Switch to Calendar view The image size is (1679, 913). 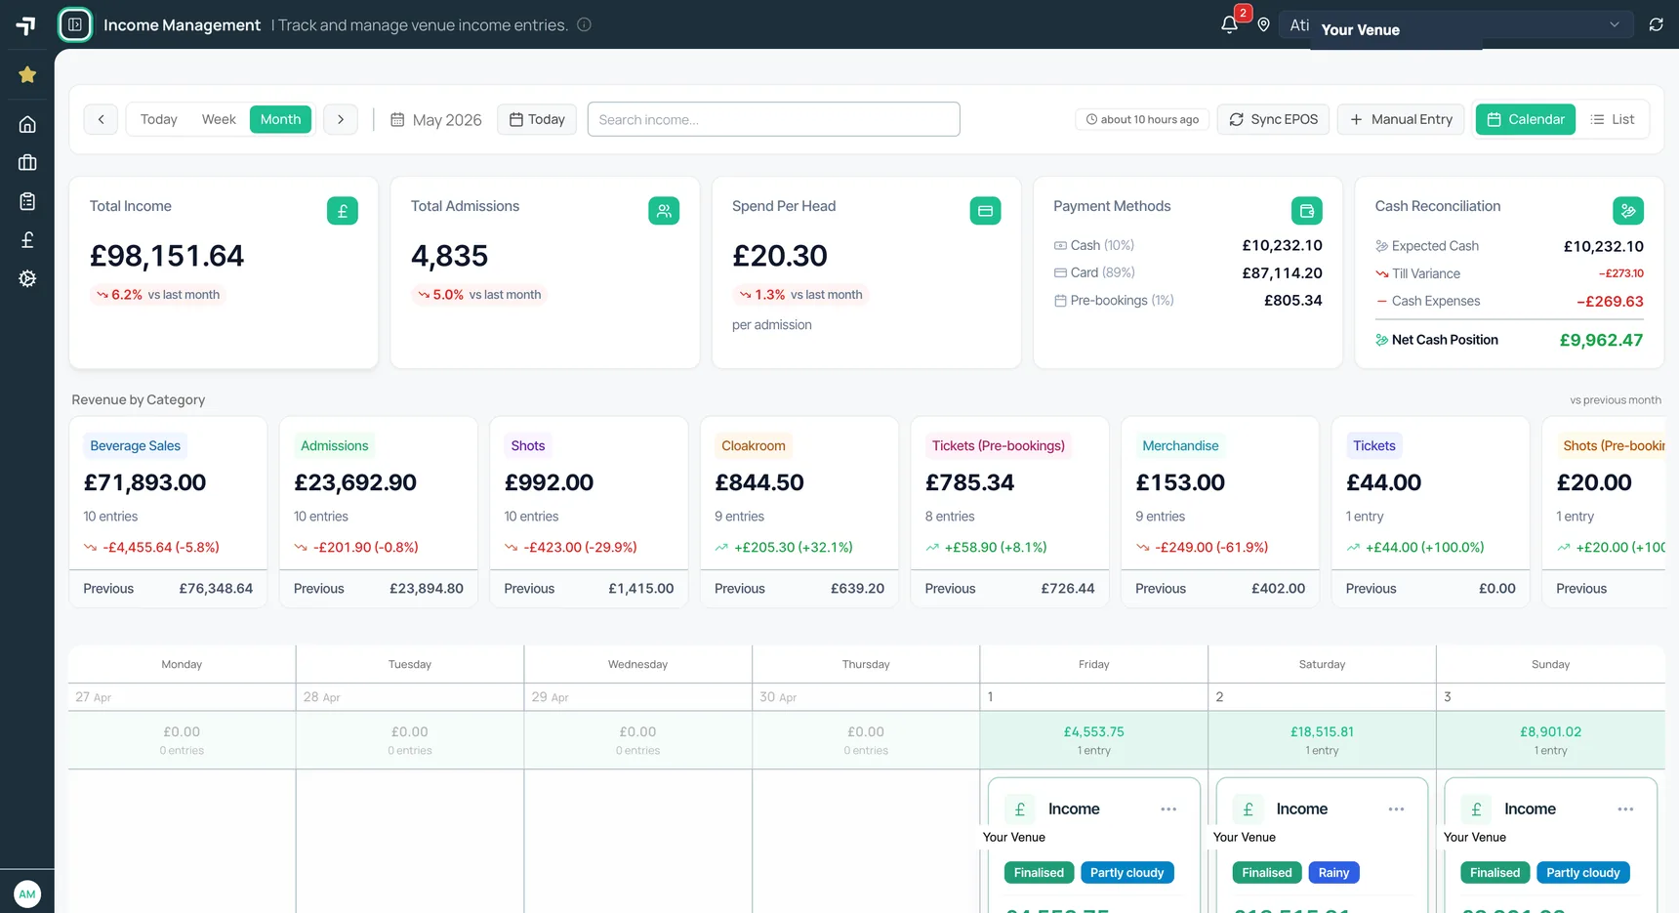[1526, 119]
